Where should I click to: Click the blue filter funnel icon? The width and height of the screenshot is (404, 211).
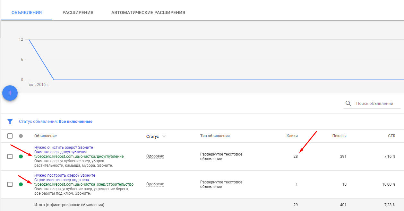click(x=10, y=122)
